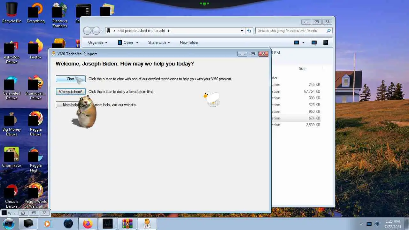Expand the arrow next to Open

click(137, 42)
